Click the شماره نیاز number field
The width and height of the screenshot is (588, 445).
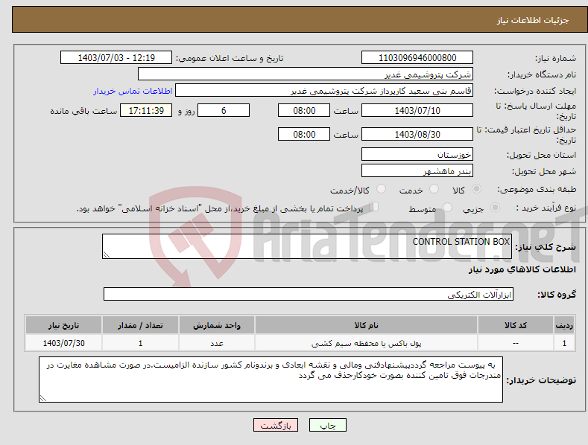tap(417, 58)
